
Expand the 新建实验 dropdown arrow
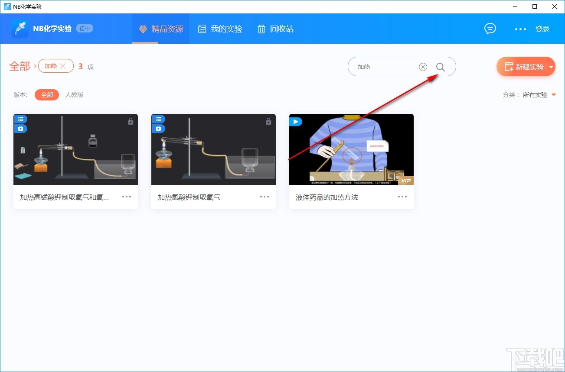551,67
